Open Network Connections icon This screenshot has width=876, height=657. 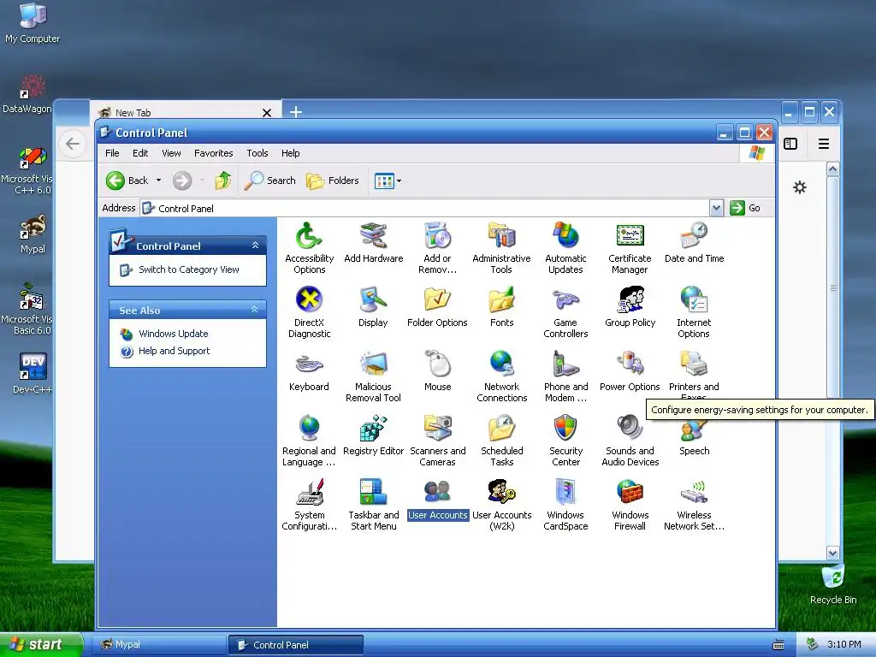coord(501,376)
